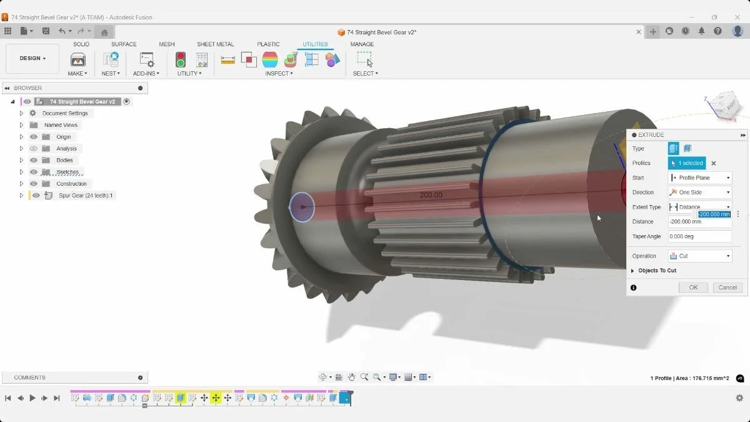Close the 74 Straight Bevel Gear document tab

[x=639, y=32]
